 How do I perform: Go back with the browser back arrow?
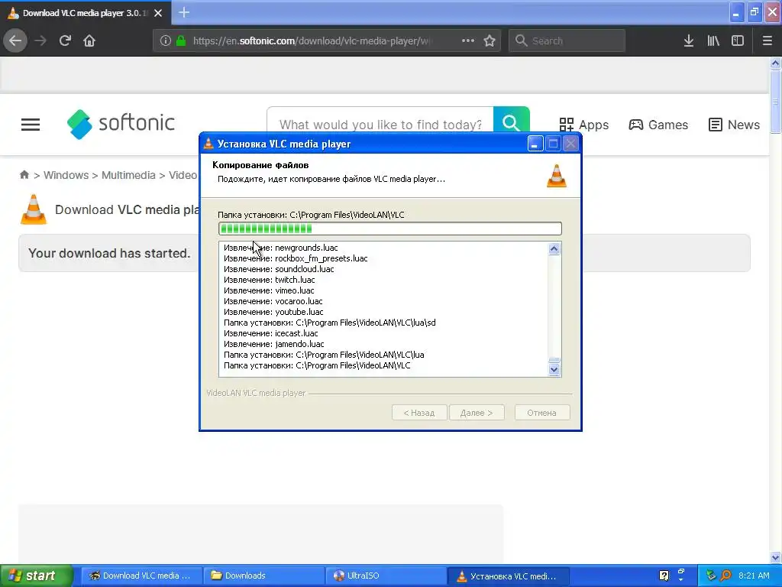15,41
